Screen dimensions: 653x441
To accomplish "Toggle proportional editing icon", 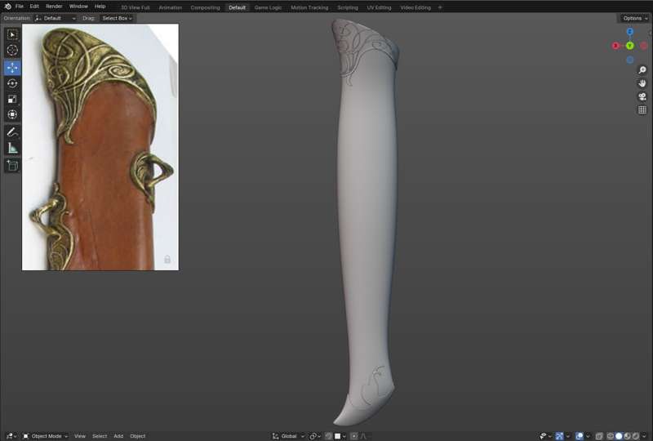I will point(354,436).
